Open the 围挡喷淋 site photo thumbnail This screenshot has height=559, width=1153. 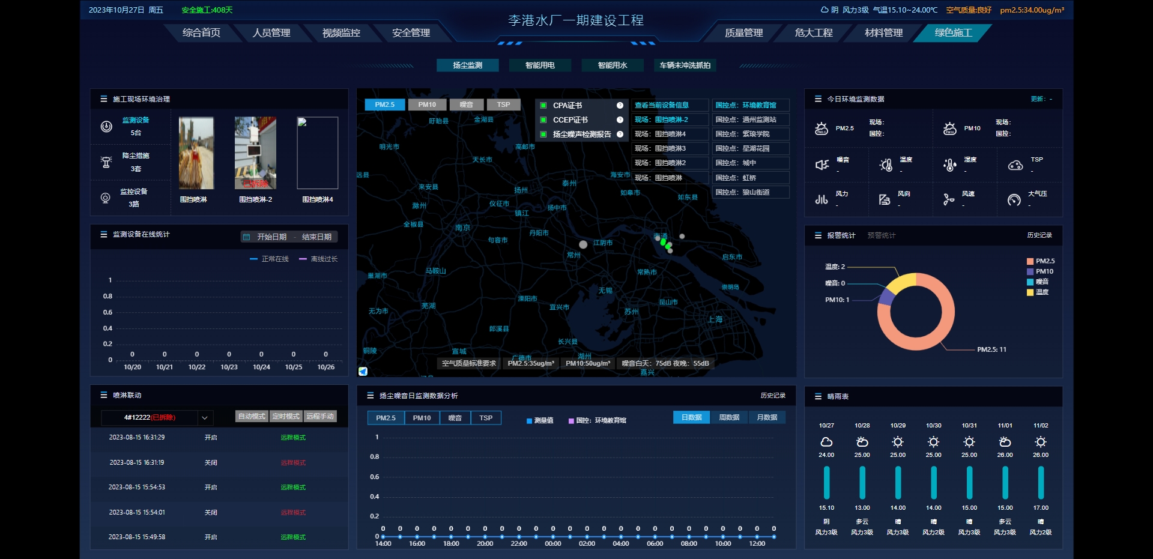tap(196, 153)
